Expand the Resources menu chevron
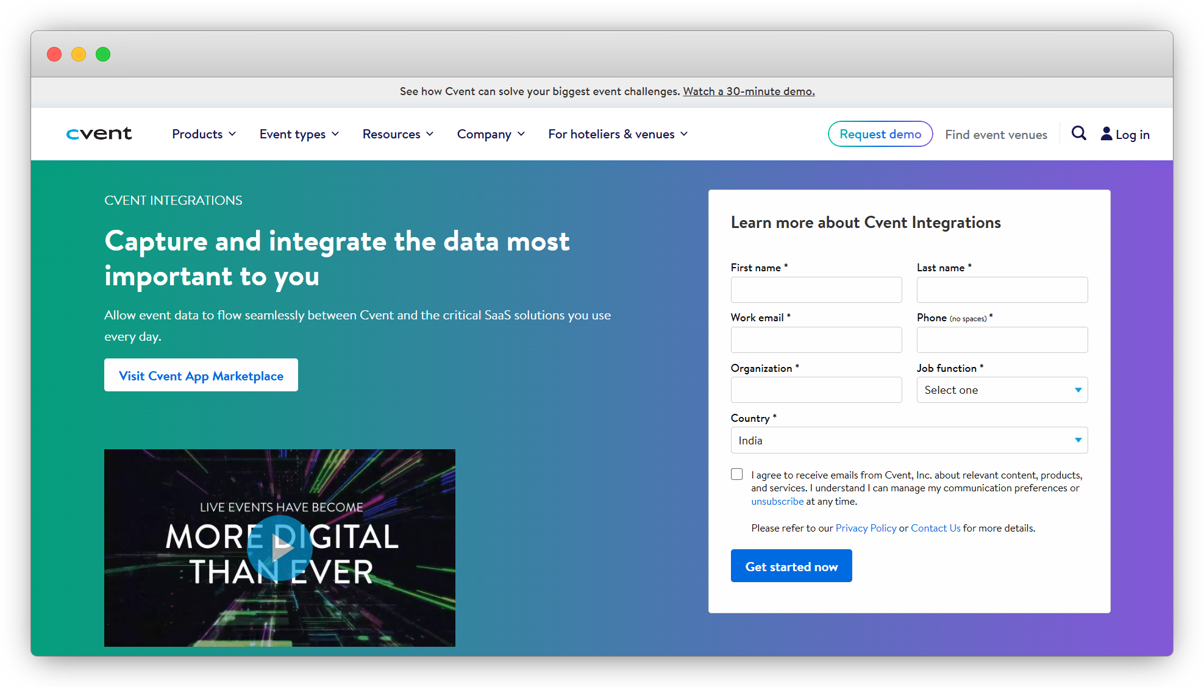Screen dimensions: 1204x687 (430, 134)
